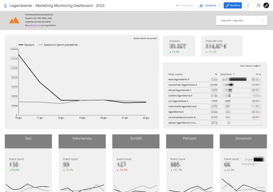The image size is (273, 192).
Task: Click the Reimposta reset button
Action: point(185,6)
